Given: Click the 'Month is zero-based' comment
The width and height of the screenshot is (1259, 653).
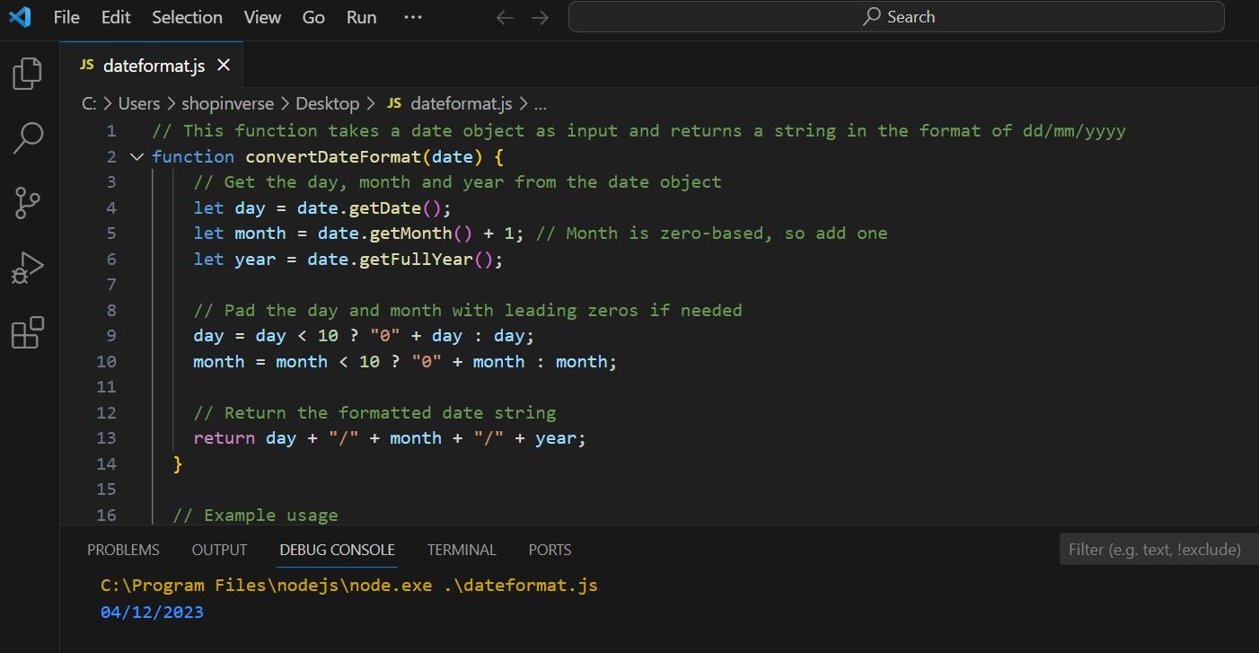Looking at the screenshot, I should 712,234.
